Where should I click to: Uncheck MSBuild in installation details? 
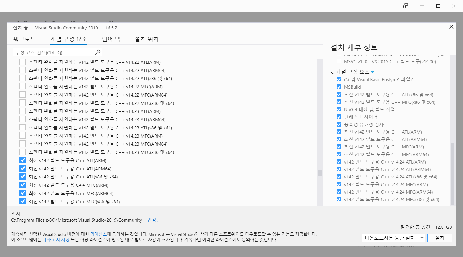tap(339, 87)
